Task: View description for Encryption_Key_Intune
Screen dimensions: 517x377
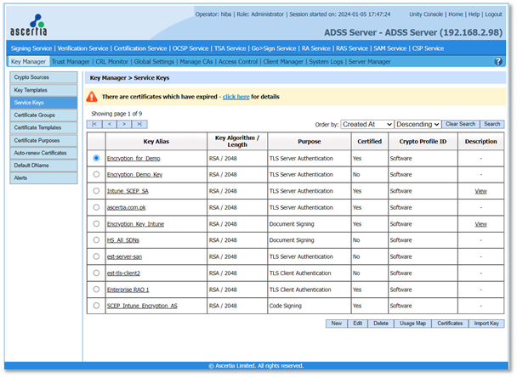Action: pos(480,224)
